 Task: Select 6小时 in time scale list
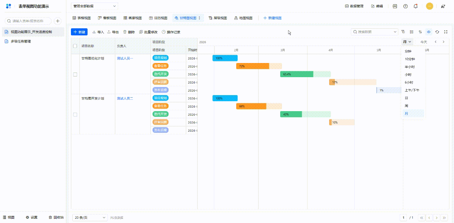pos(413,82)
